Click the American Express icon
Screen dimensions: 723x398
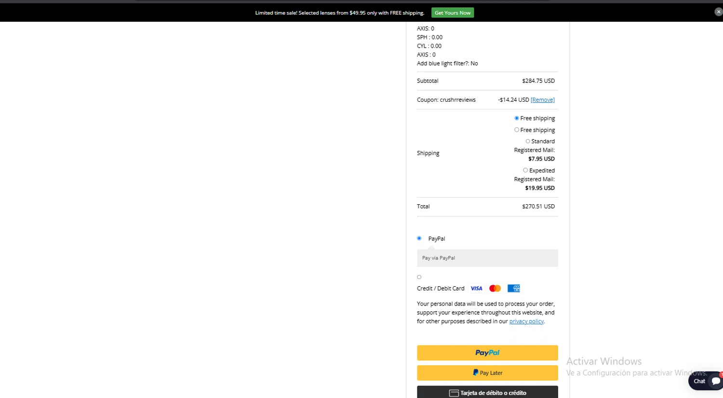pos(514,289)
